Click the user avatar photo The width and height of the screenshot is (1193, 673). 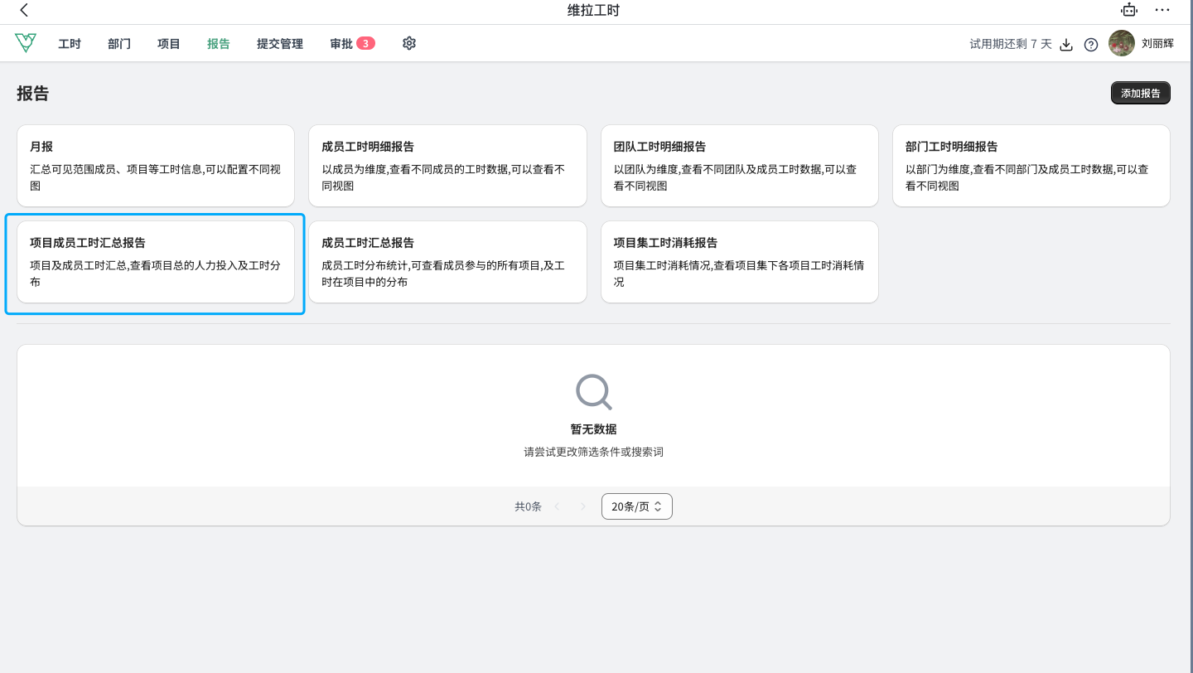[1121, 44]
